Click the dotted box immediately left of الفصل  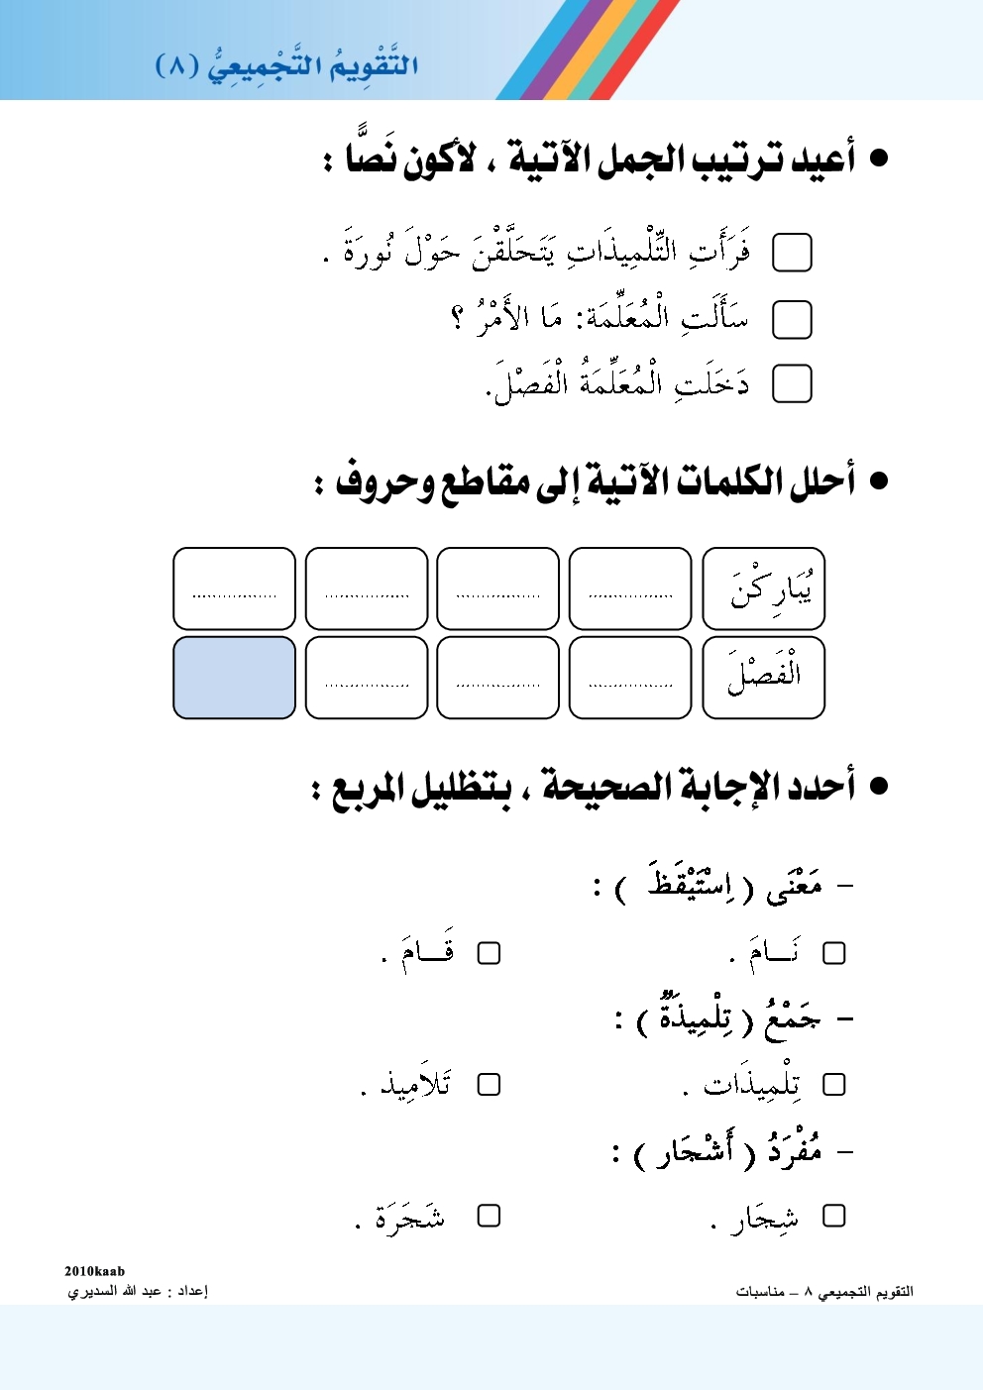click(x=630, y=678)
